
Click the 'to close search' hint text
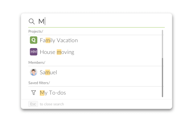pos(52,104)
